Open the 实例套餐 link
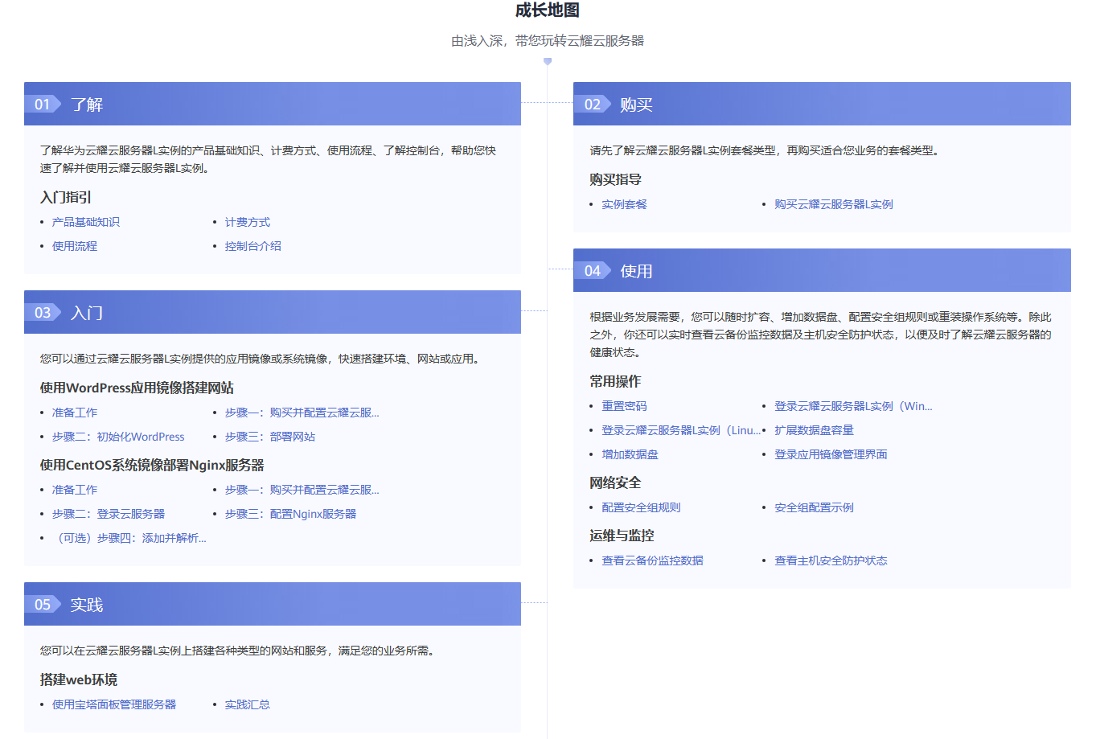 (624, 204)
